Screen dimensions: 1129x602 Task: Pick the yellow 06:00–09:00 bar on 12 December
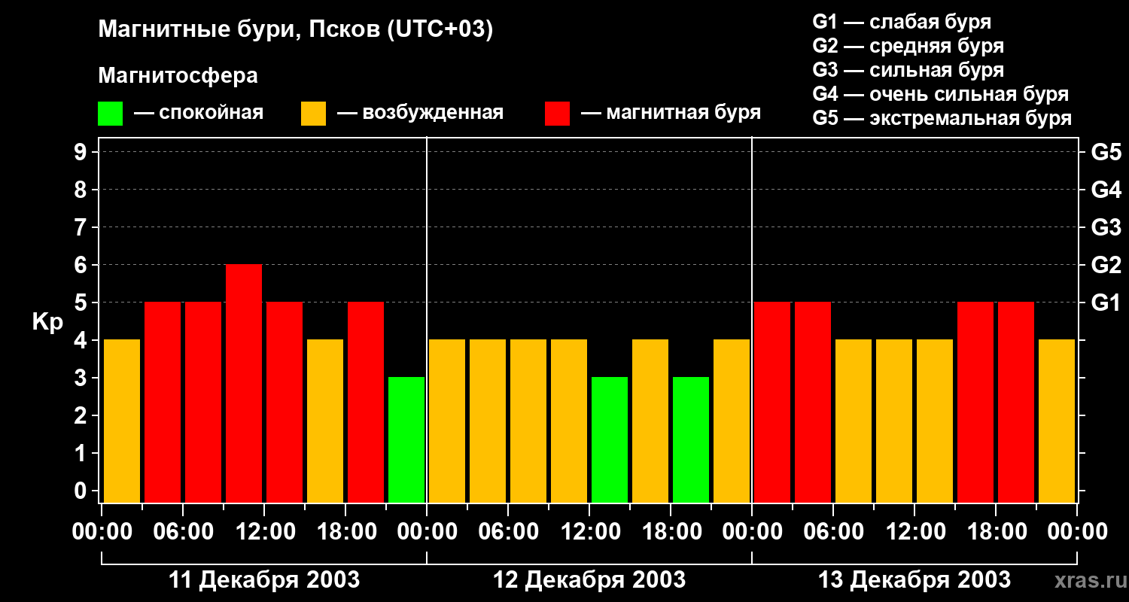[528, 421]
